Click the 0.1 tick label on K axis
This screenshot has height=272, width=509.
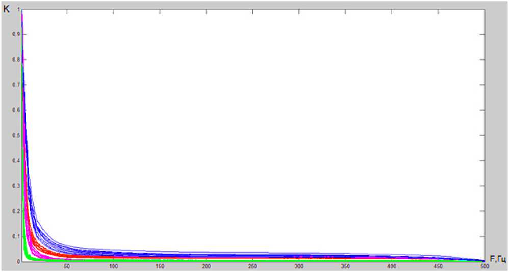(16, 236)
